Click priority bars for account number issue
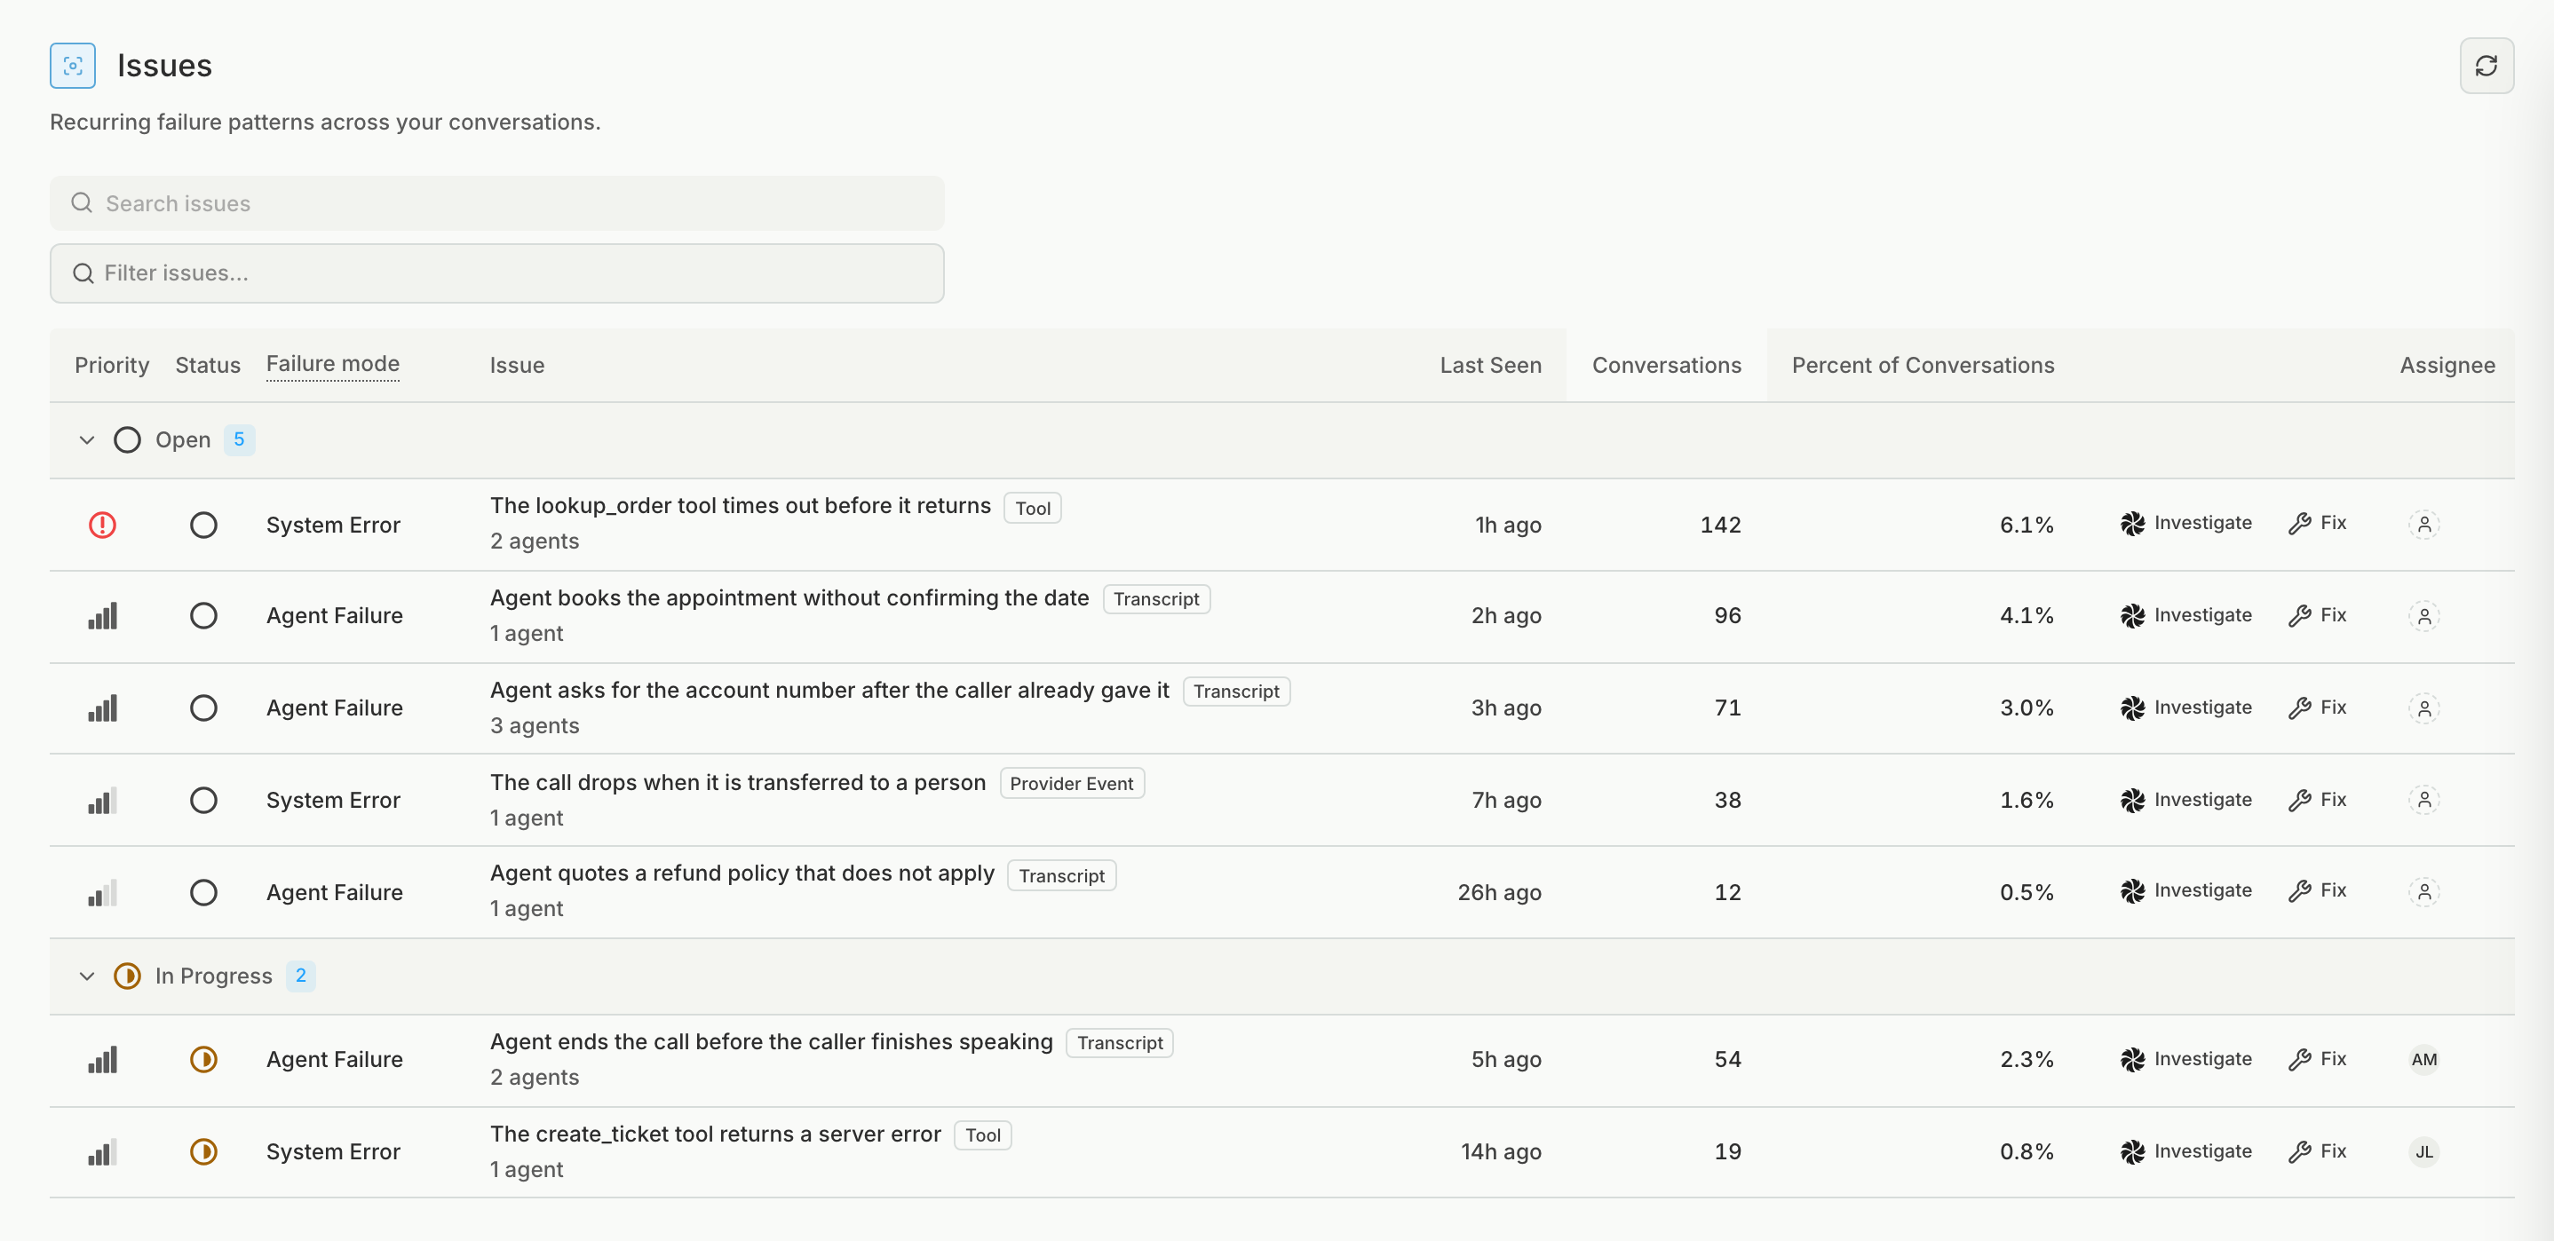Image resolution: width=2554 pixels, height=1241 pixels. [x=102, y=707]
